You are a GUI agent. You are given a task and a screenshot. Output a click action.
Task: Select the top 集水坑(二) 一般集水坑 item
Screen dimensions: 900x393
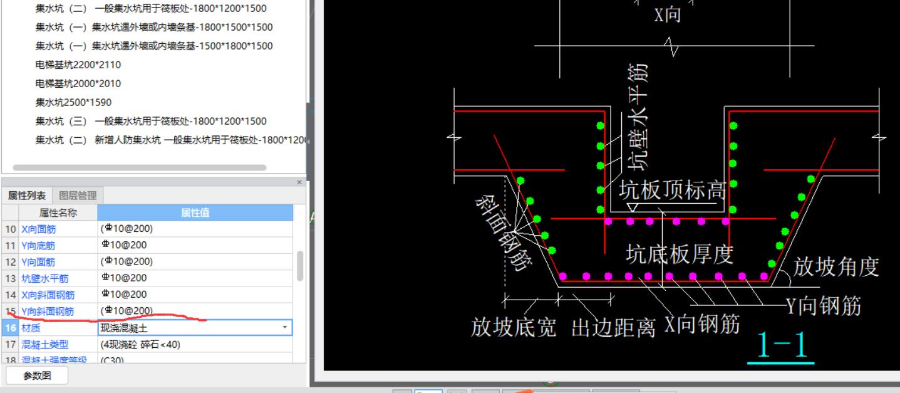(x=151, y=9)
